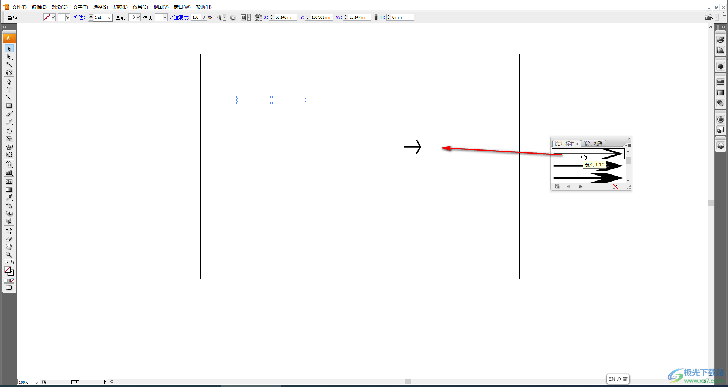Expand opacity slider arrow next to 100
Screen dimensions: 728x387
(x=204, y=17)
